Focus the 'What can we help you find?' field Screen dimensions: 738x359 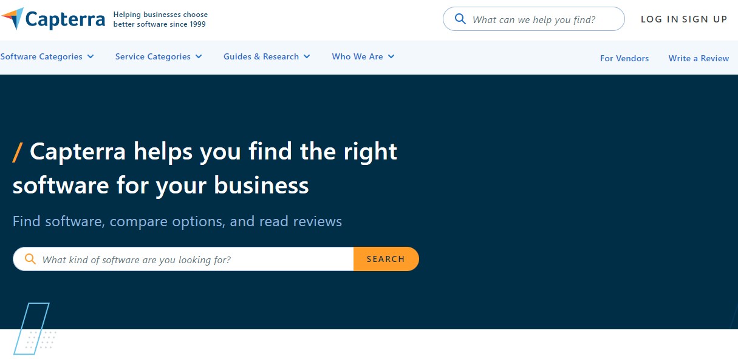[534, 19]
